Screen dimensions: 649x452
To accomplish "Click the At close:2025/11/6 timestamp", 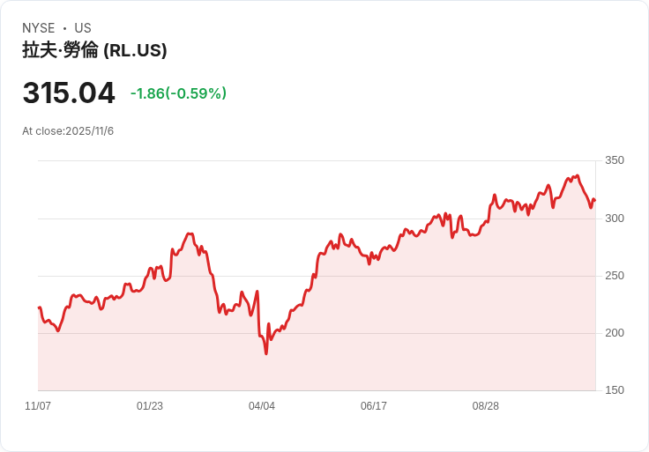I will point(68,131).
